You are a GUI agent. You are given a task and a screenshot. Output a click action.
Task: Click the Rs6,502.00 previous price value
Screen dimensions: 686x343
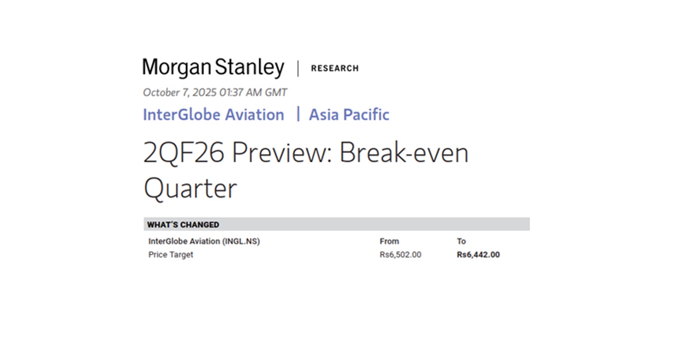400,255
